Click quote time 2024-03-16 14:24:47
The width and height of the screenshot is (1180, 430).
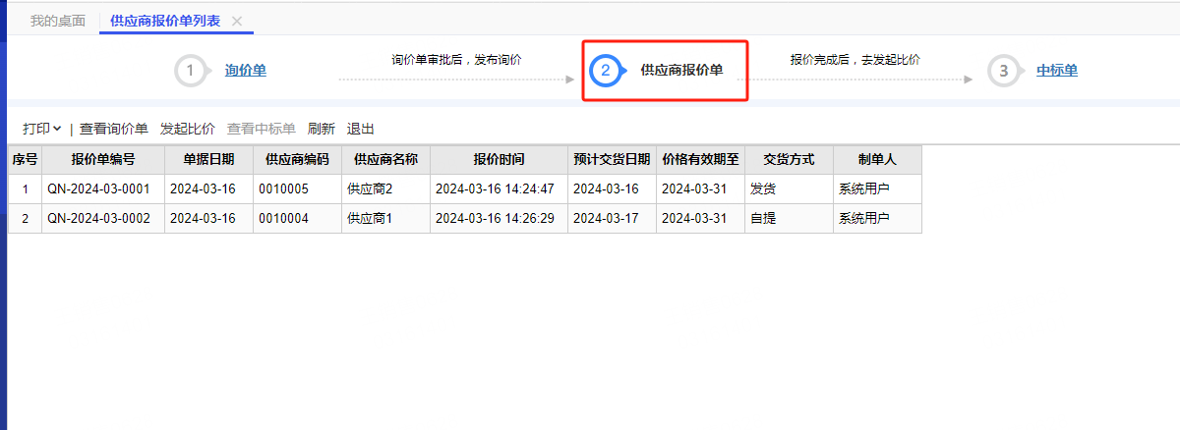pos(499,188)
